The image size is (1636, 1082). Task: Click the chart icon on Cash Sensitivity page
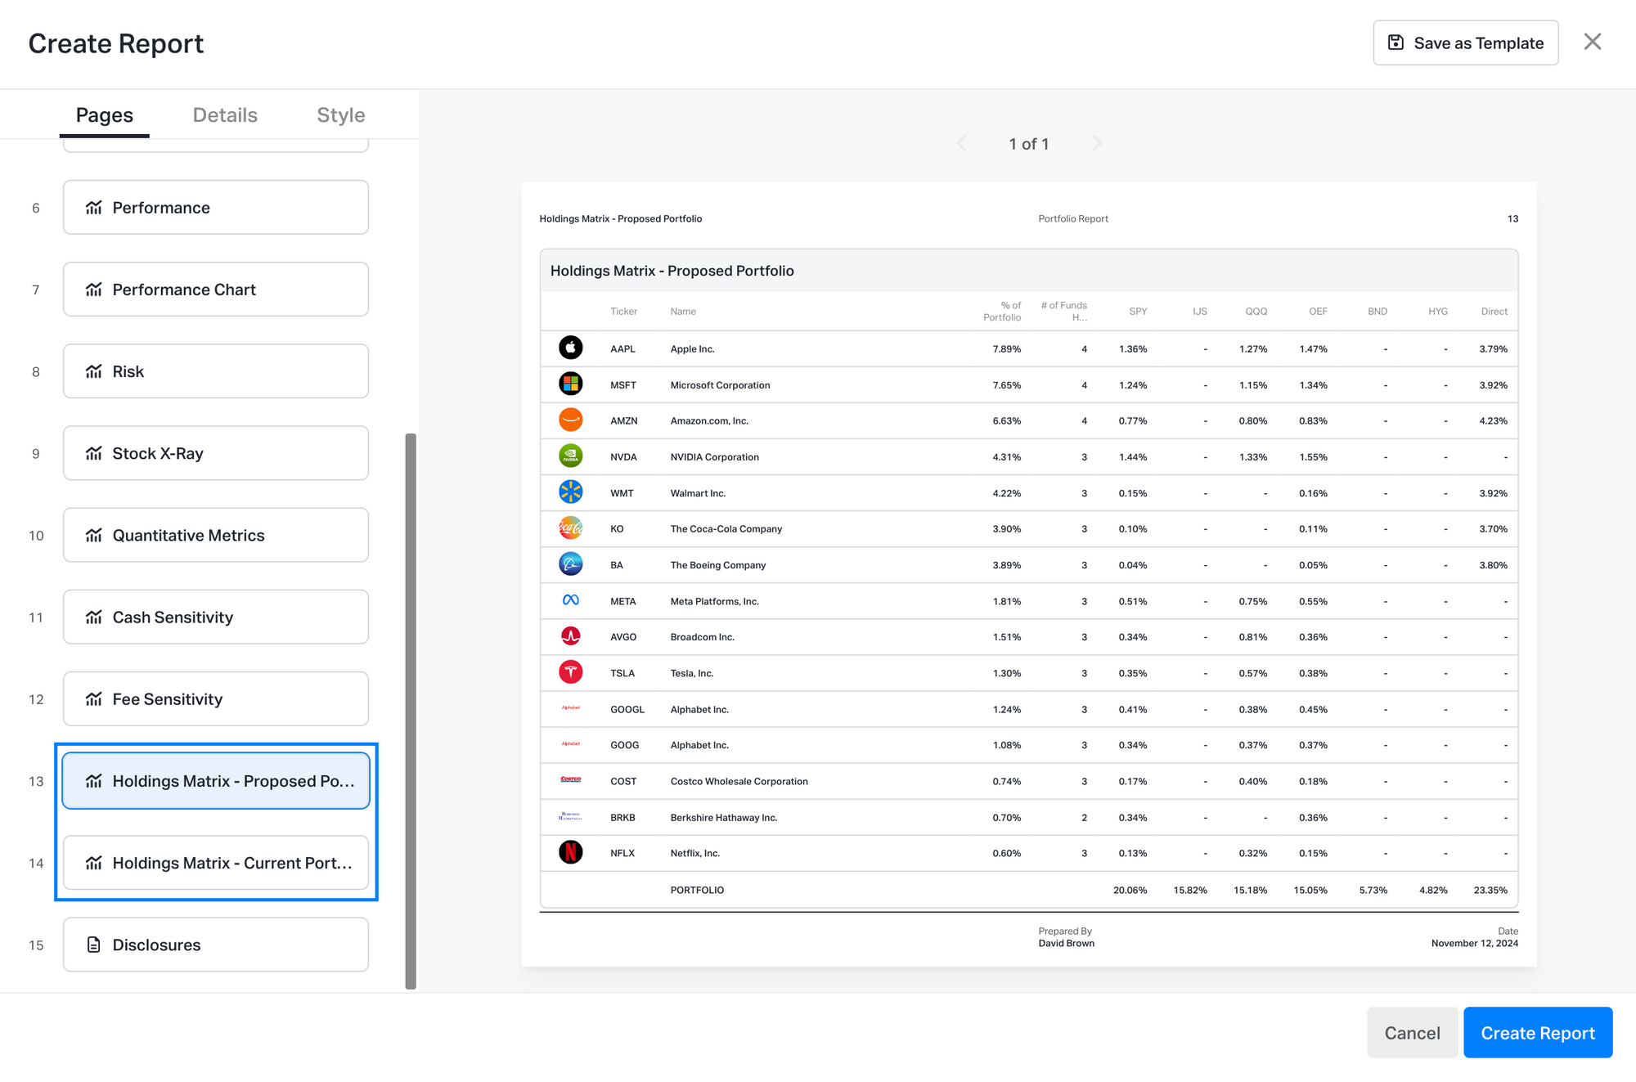click(x=94, y=617)
